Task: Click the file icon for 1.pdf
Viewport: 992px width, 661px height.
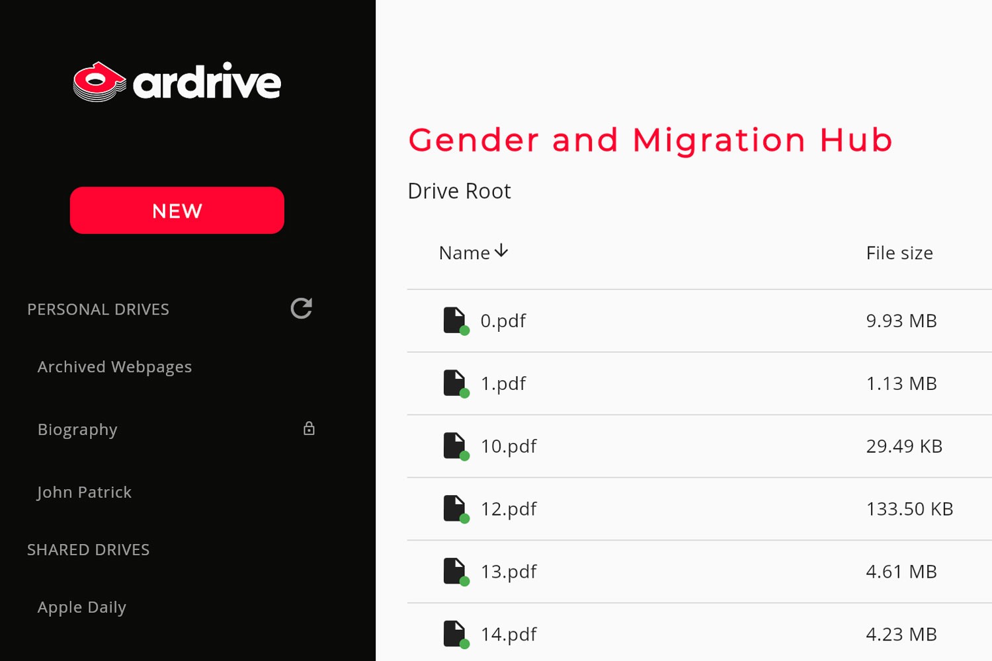Action: point(453,382)
